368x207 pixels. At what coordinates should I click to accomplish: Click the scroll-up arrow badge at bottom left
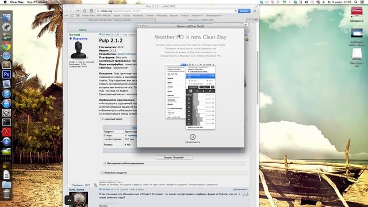click(x=69, y=200)
